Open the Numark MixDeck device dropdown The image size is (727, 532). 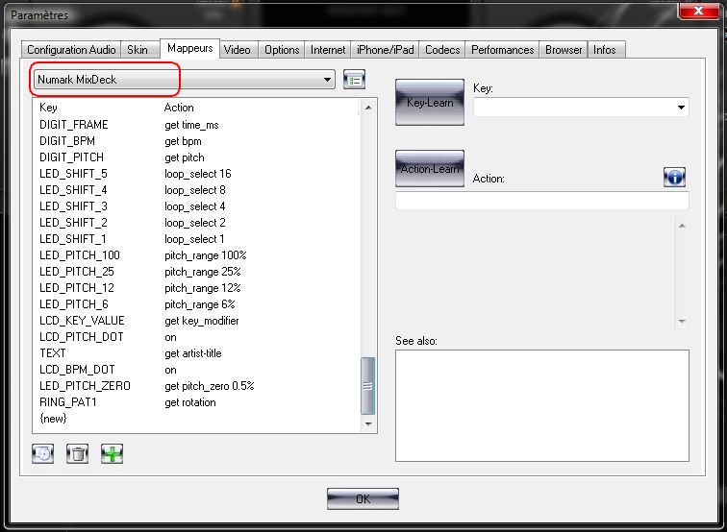click(x=327, y=80)
